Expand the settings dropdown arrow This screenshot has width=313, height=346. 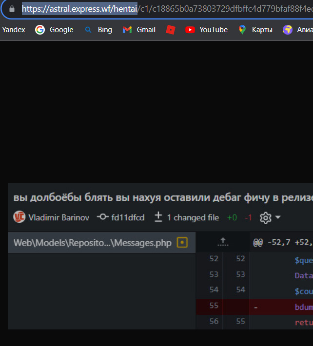(278, 217)
